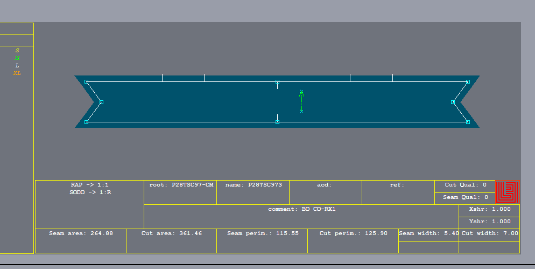This screenshot has height=269, width=535.
Task: Click the root: P28TSC97-CM field
Action: click(x=180, y=192)
